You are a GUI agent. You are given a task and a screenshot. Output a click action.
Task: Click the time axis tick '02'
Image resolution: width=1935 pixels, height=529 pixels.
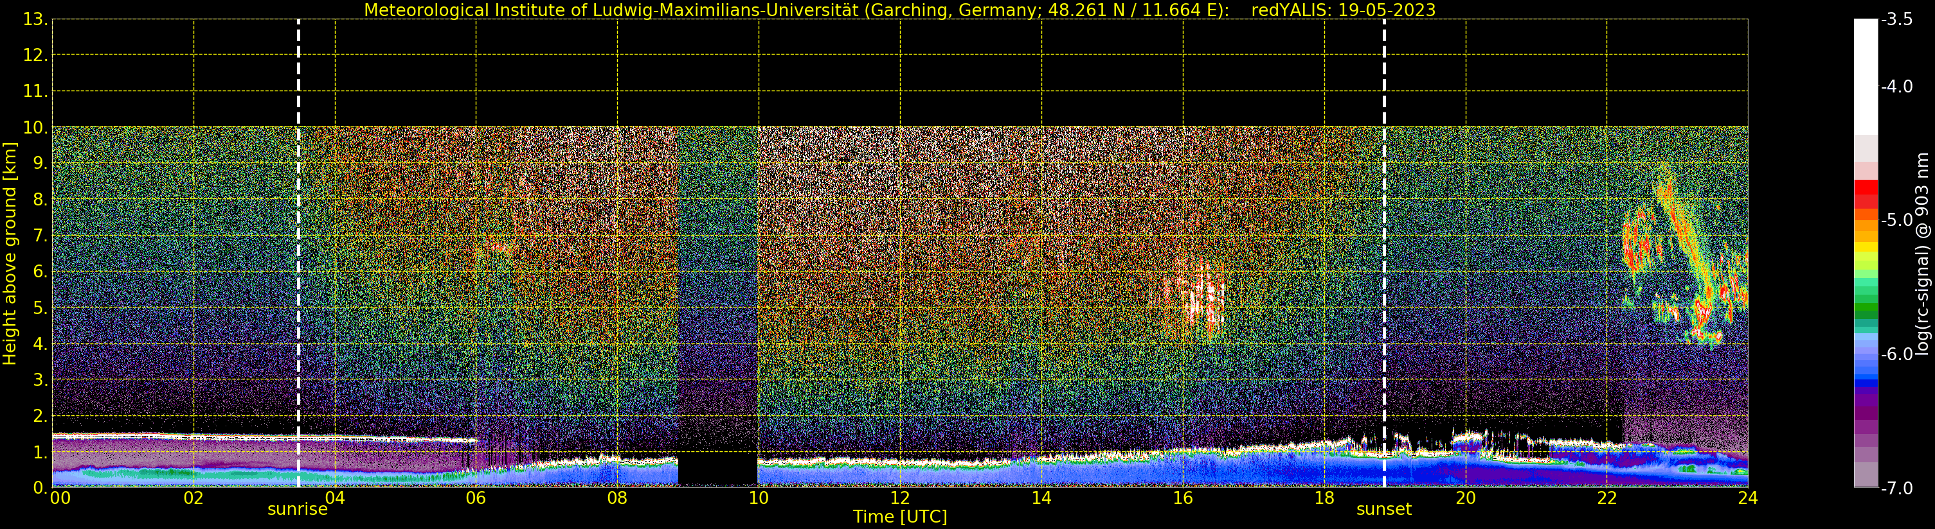pos(194,498)
